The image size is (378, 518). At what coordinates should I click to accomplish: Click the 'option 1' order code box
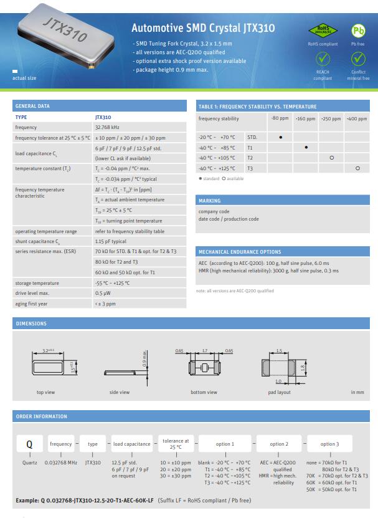point(225,444)
